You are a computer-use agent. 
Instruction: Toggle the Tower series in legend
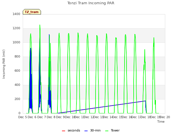(x=112, y=130)
